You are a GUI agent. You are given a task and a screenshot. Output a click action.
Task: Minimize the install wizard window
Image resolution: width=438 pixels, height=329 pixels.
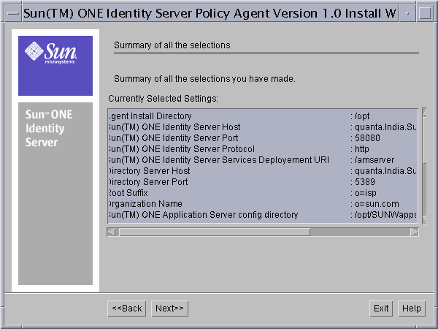click(x=407, y=13)
